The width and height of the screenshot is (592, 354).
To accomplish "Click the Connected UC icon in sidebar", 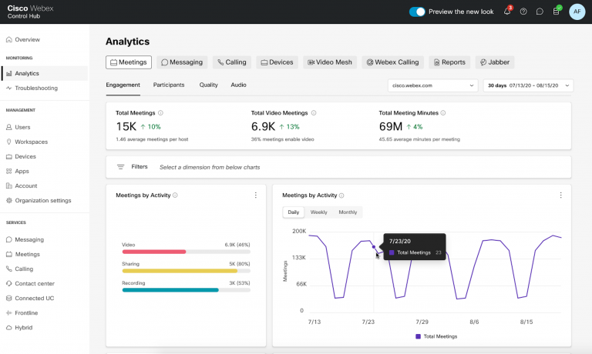I will (9, 298).
